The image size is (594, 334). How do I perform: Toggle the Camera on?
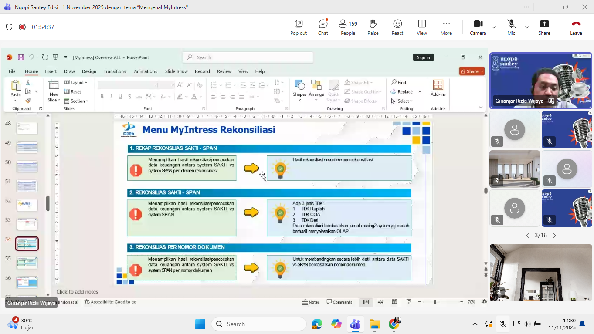coord(478,27)
